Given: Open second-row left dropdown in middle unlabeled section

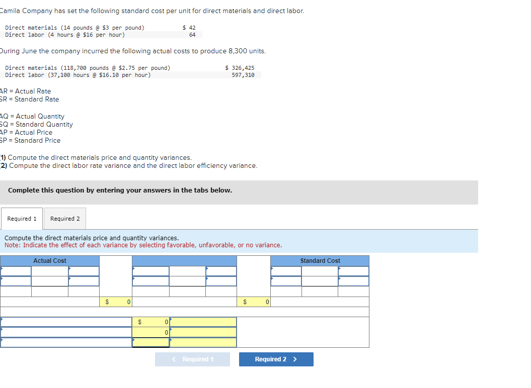Looking at the screenshot, I should 150,281.
